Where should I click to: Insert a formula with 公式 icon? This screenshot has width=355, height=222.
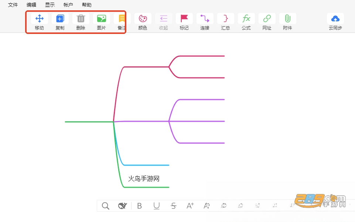pos(246,18)
